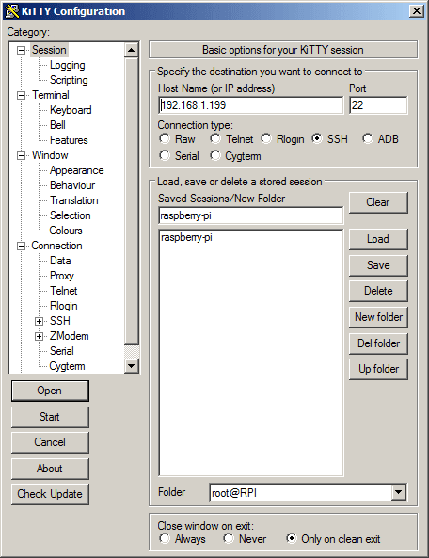The image size is (429, 558).
Task: Open the Features category
Action: click(69, 140)
